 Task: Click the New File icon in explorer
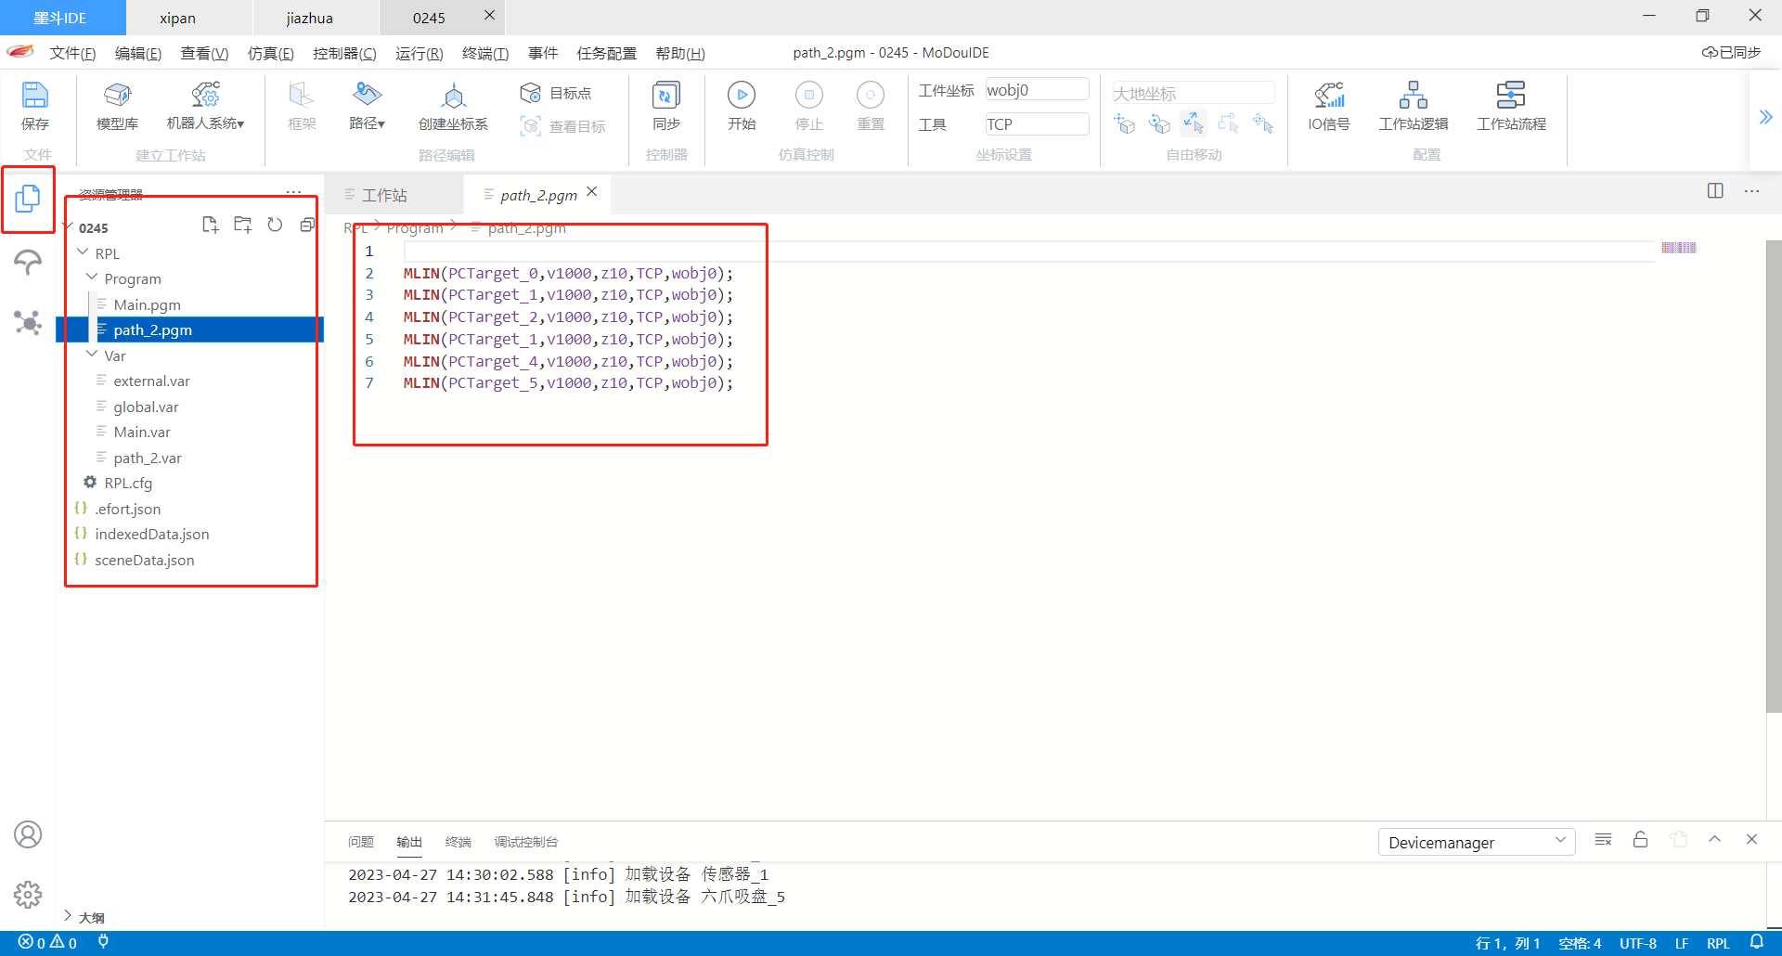pyautogui.click(x=210, y=225)
